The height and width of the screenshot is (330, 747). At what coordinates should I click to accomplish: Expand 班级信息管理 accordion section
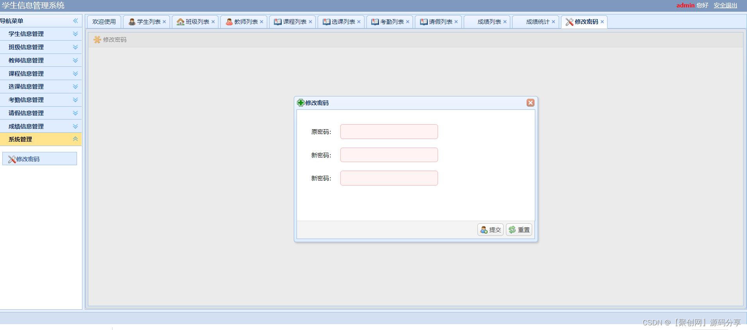click(x=41, y=47)
